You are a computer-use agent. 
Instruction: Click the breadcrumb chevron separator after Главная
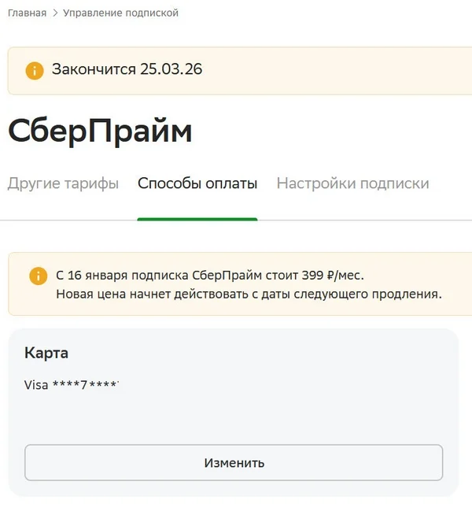click(x=55, y=13)
